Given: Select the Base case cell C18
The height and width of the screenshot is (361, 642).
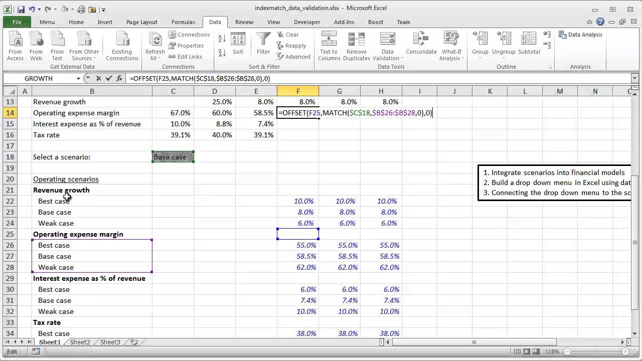Looking at the screenshot, I should pos(173,157).
